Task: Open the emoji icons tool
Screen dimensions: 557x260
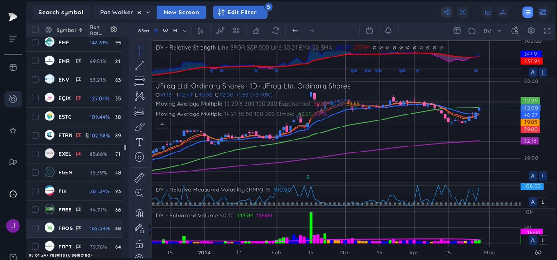Action: coord(139,157)
